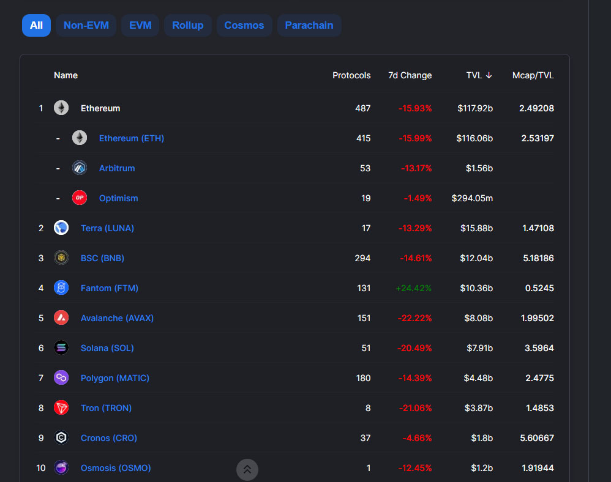Viewport: 611px width, 482px height.
Task: Go to the Solana (SOL) page
Action: pyautogui.click(x=107, y=348)
